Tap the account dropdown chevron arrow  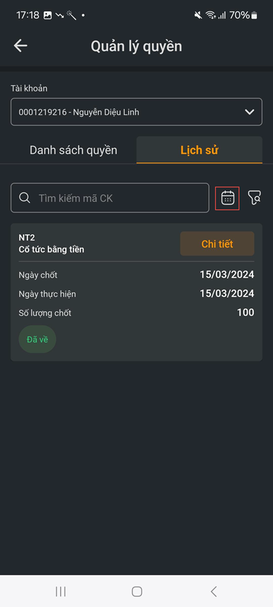[249, 112]
